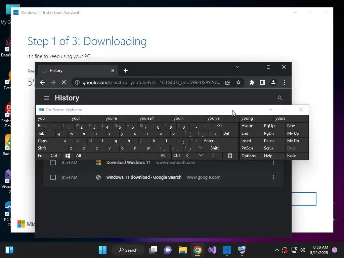Click the Esc key on on-screen keyboard

coord(42,126)
